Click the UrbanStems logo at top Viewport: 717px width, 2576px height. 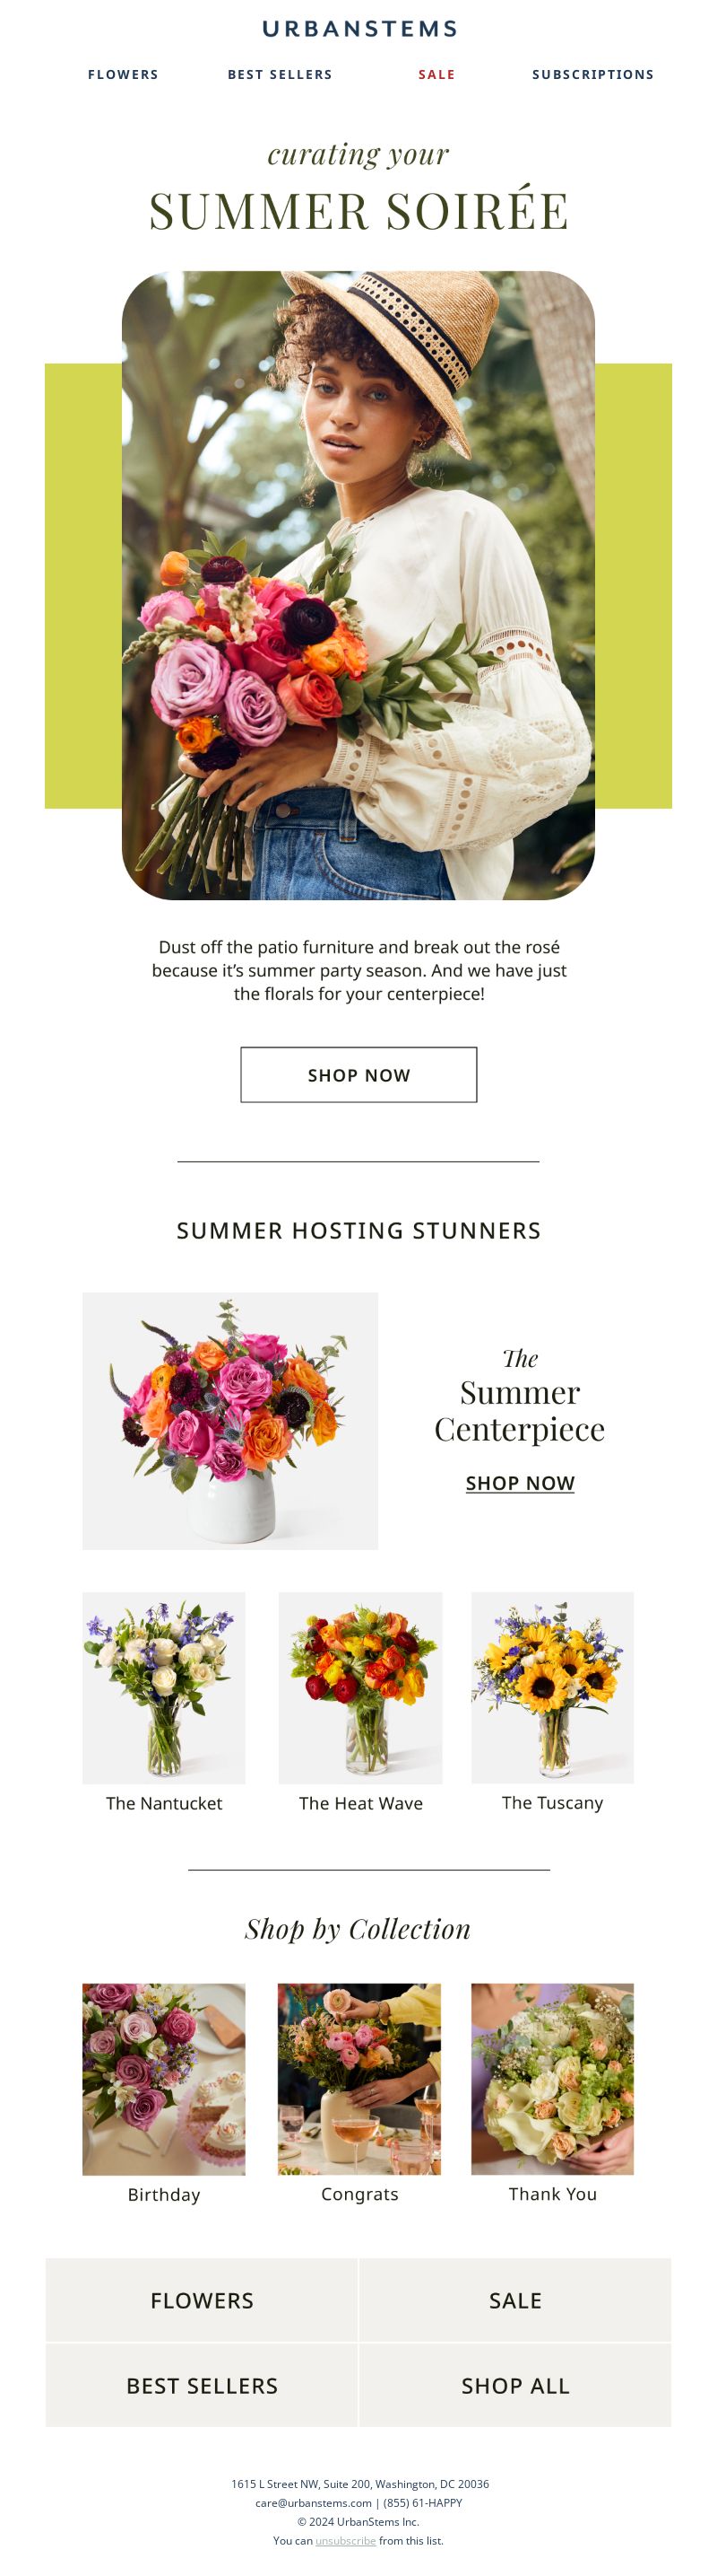click(x=358, y=29)
